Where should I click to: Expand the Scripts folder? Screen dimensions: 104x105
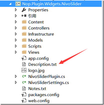[x=16, y=46]
